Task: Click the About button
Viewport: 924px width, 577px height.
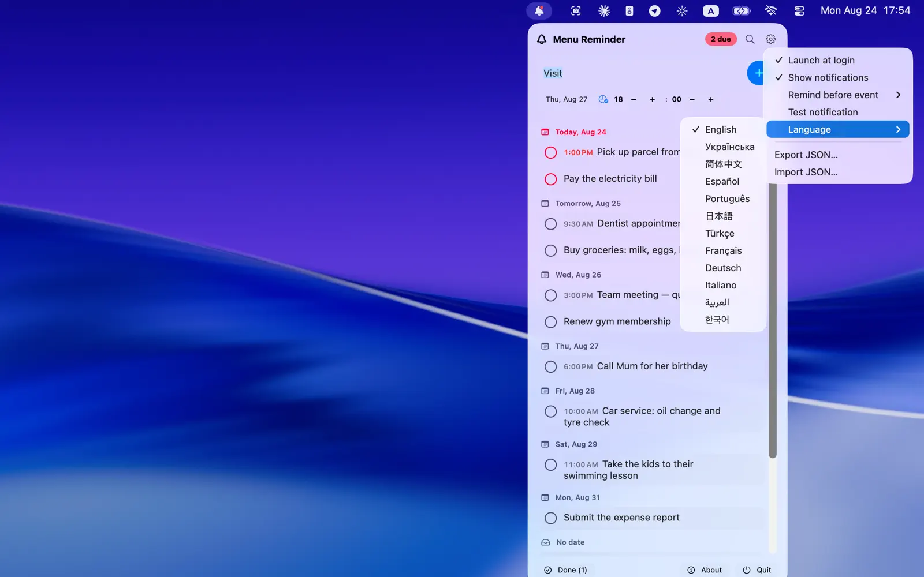Action: pos(705,570)
